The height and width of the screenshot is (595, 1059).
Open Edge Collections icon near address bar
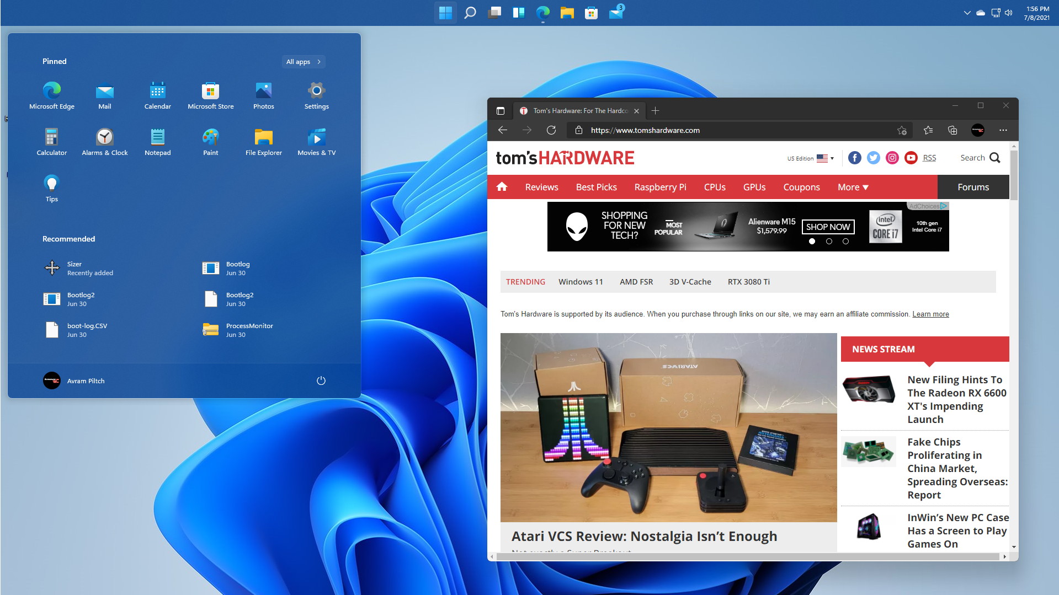pyautogui.click(x=951, y=130)
